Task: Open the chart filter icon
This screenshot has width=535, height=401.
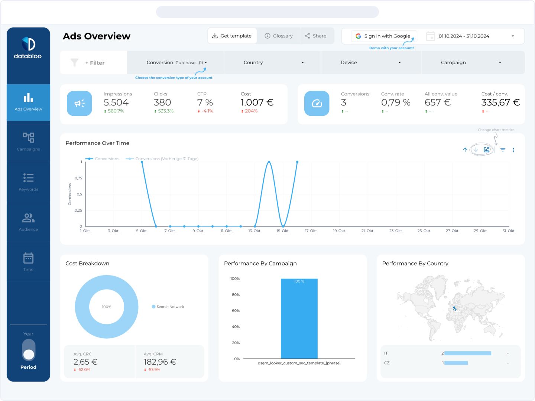Action: tap(503, 150)
